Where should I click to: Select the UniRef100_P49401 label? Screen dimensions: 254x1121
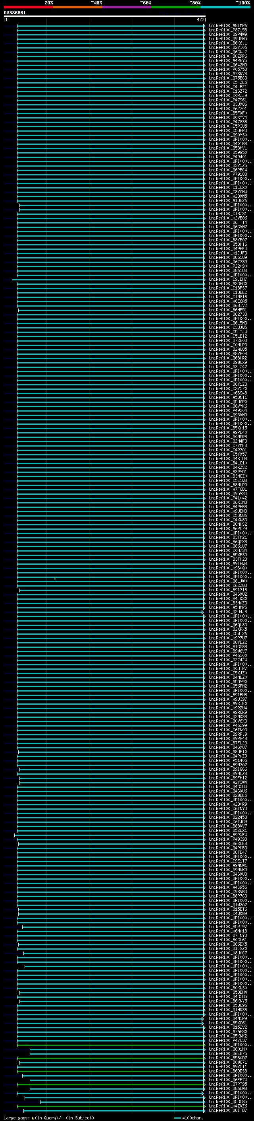[x=228, y=157]
